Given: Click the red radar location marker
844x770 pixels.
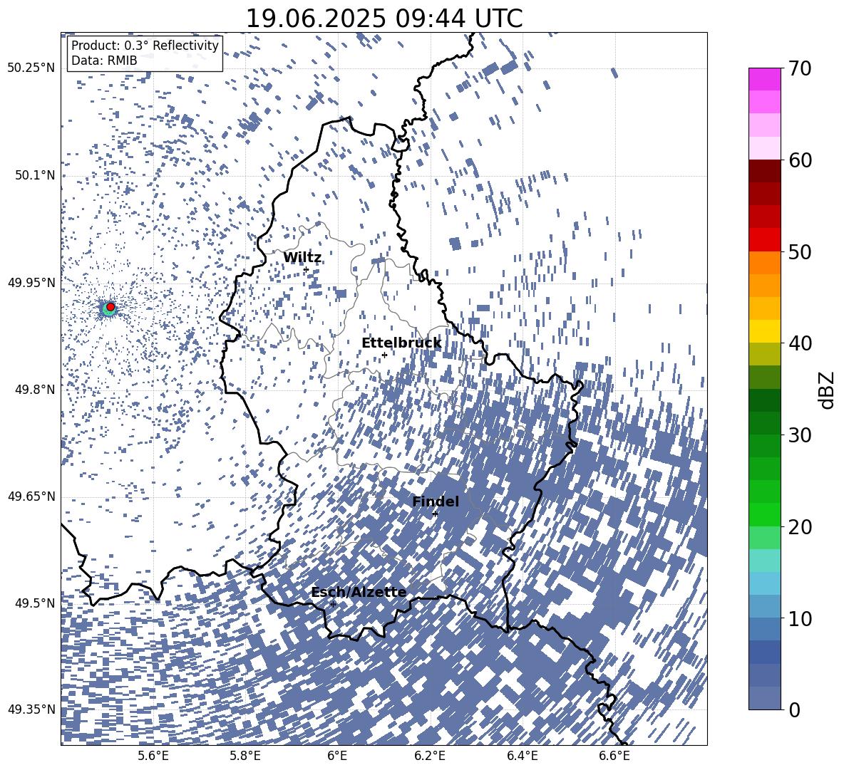Looking at the screenshot, I should (x=110, y=307).
